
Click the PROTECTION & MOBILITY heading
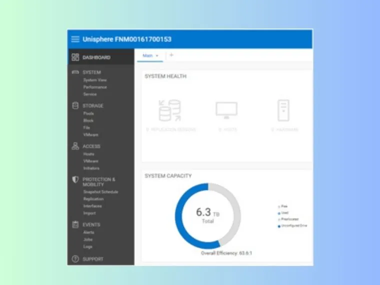(x=99, y=182)
